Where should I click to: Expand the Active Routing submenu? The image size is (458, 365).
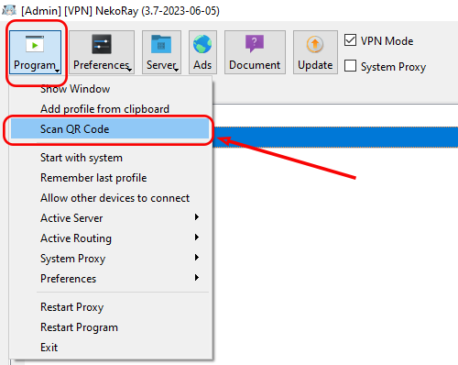111,238
